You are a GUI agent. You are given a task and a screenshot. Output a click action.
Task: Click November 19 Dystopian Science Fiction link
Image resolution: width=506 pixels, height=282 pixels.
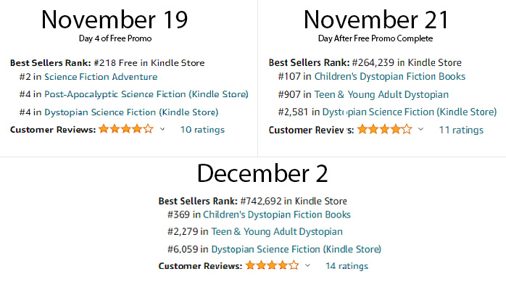point(131,112)
